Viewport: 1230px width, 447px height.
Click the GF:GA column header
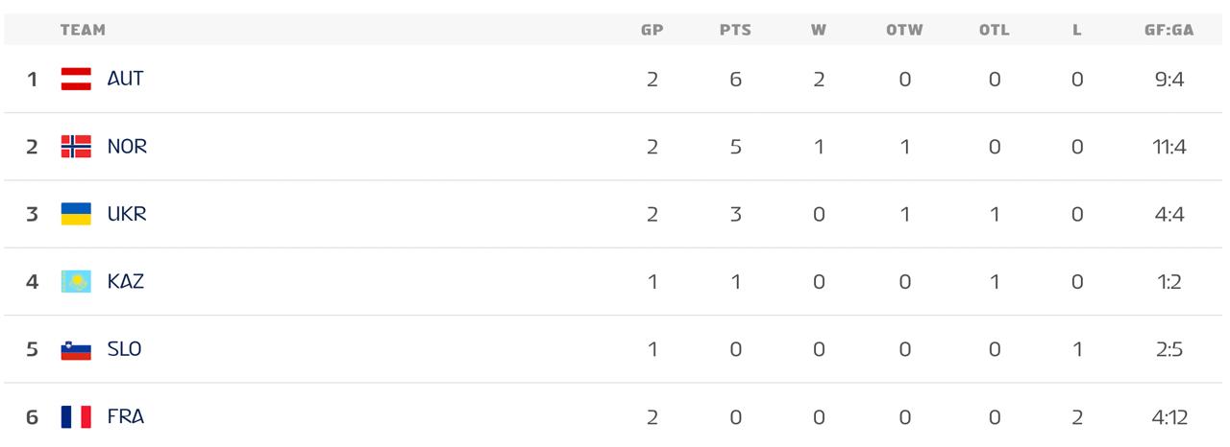click(x=1168, y=30)
